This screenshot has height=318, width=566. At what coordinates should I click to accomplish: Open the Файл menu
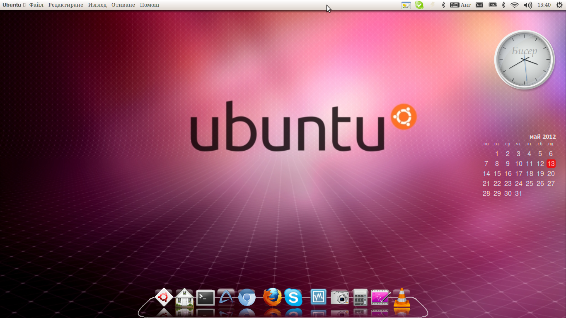36,5
